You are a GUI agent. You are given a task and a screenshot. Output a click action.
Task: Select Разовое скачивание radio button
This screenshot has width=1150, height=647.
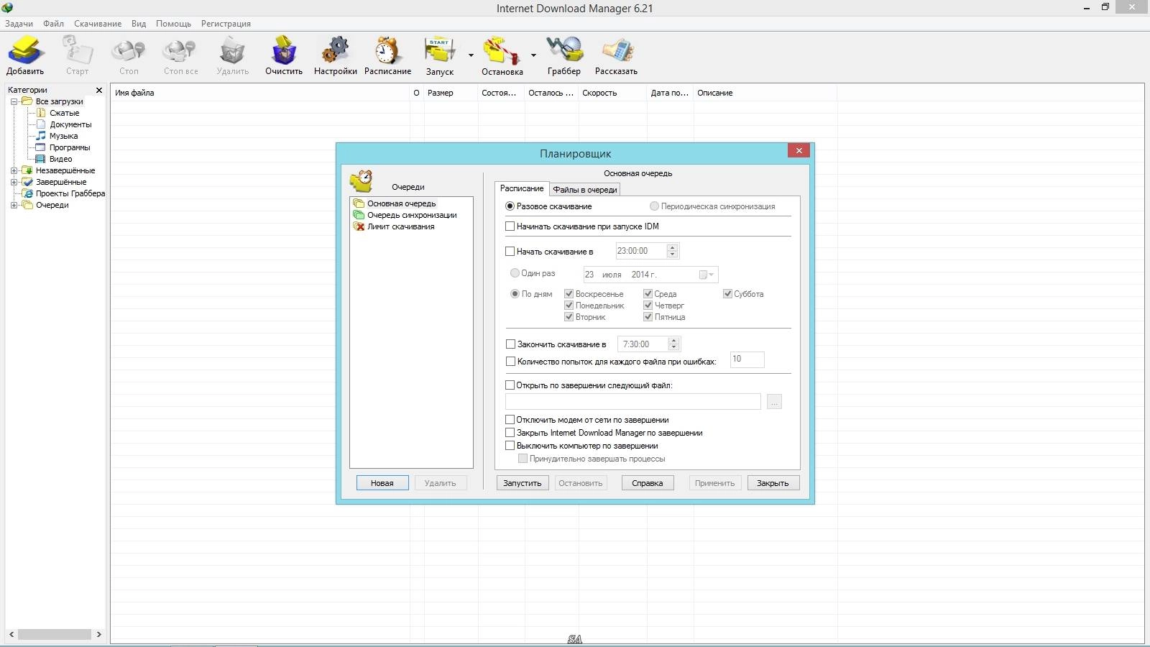(510, 206)
